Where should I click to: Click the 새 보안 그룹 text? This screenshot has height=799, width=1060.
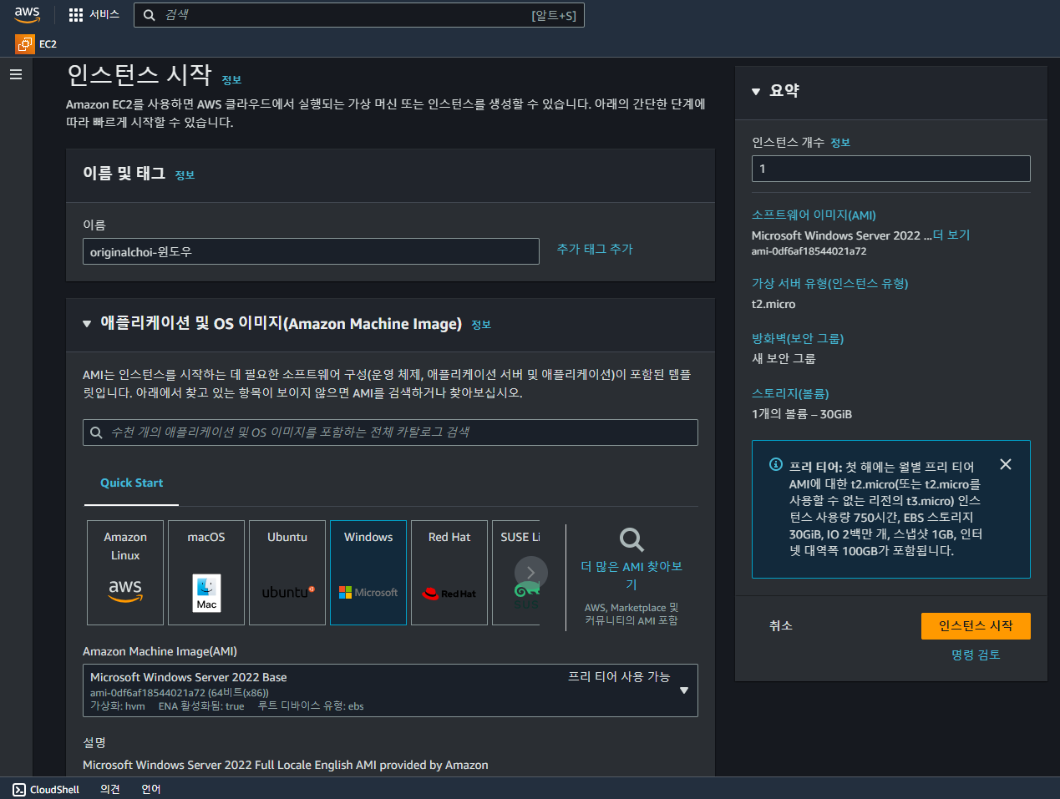point(784,359)
